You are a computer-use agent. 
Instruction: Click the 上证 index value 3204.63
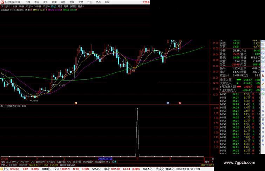14,169
